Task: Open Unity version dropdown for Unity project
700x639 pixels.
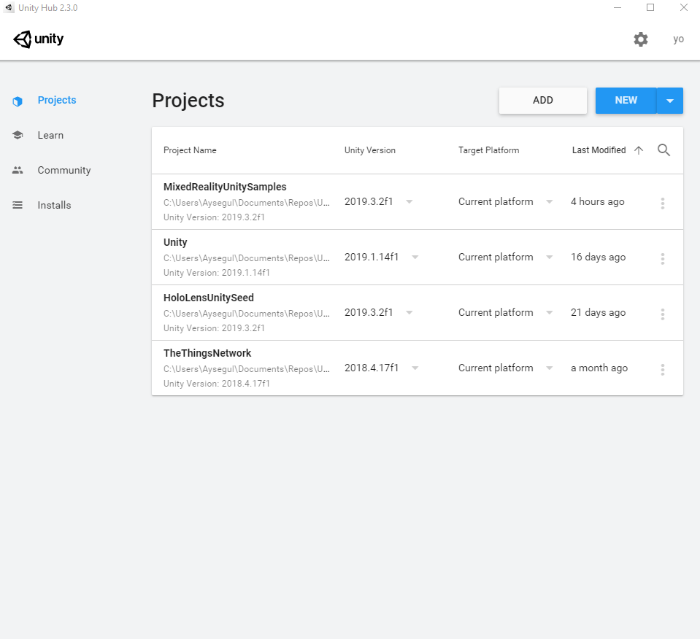Action: coord(415,257)
